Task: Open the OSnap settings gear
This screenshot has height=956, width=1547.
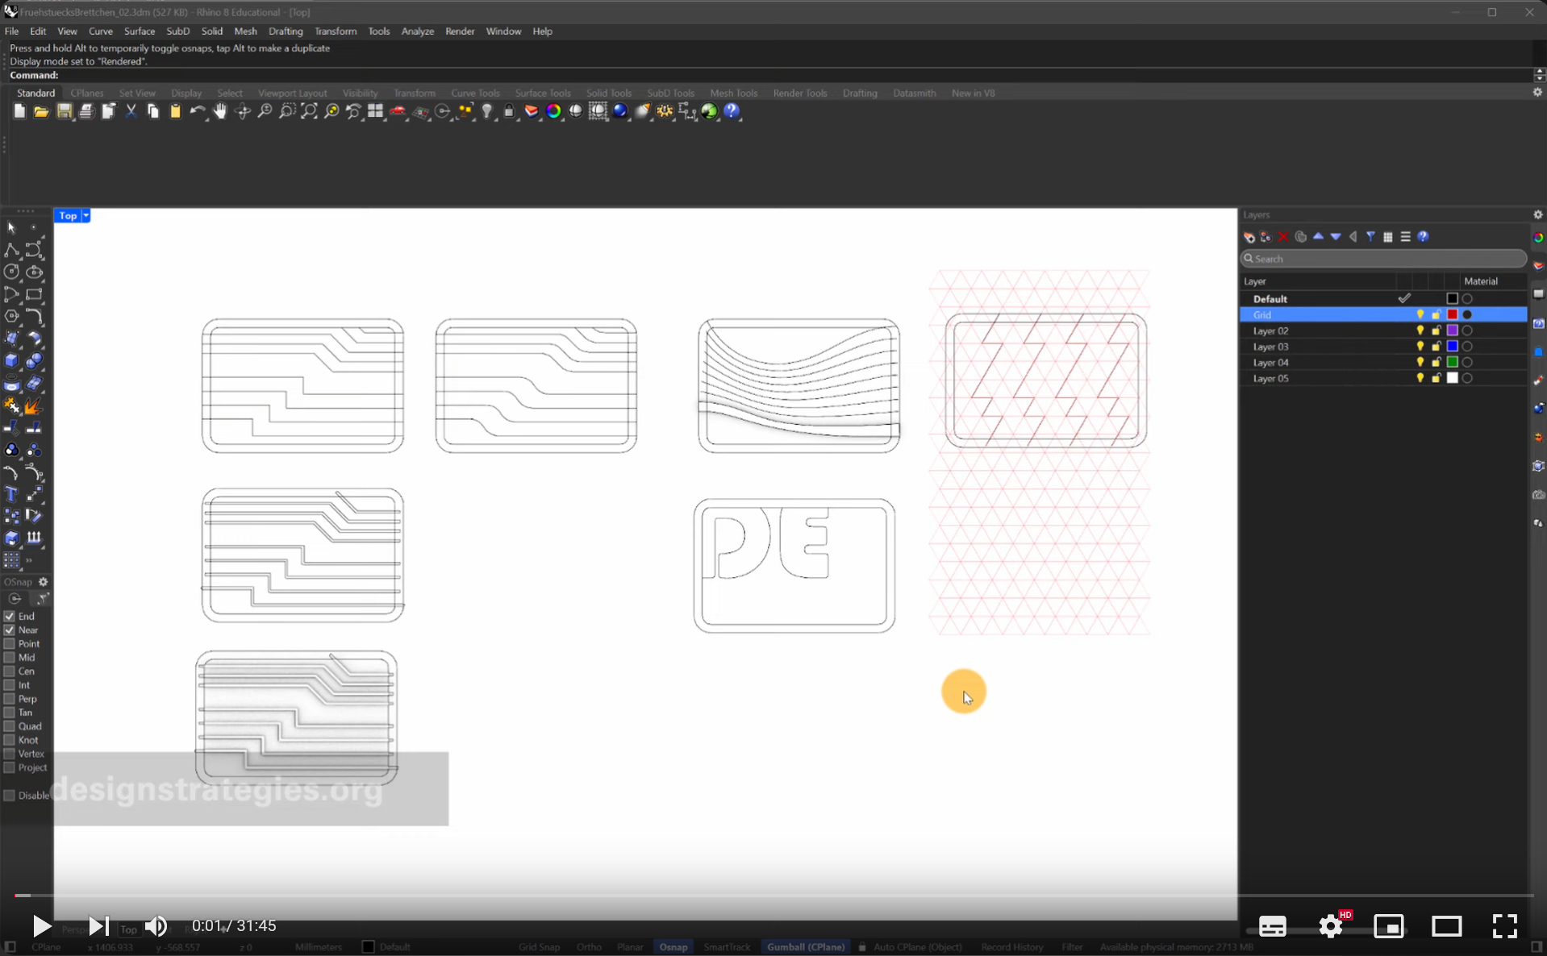Action: tap(43, 582)
